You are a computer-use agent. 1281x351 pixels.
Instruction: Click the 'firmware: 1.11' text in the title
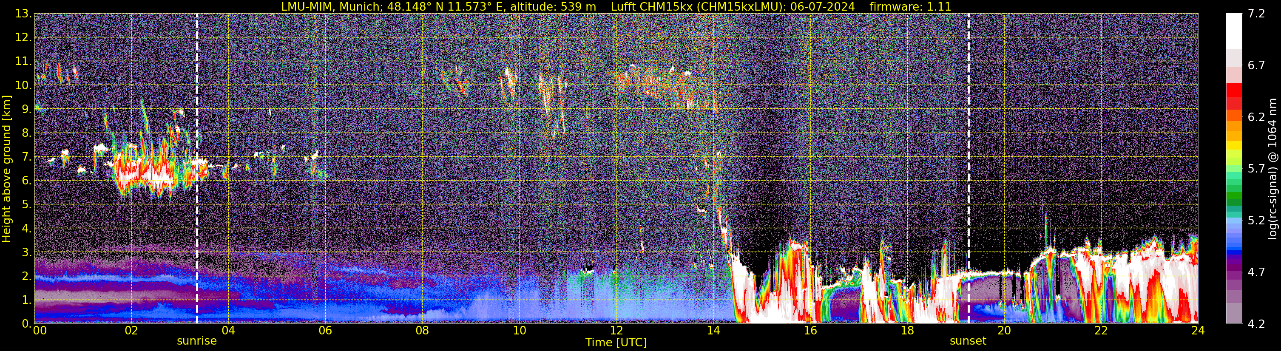tap(910, 6)
